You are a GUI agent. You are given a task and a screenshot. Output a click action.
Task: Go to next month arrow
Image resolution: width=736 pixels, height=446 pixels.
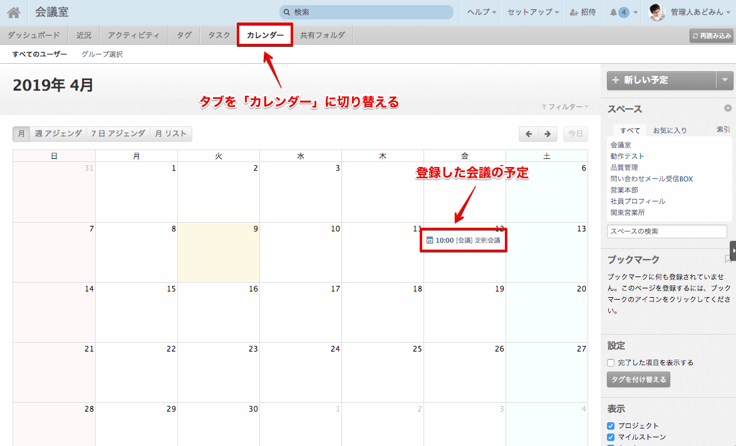point(547,134)
